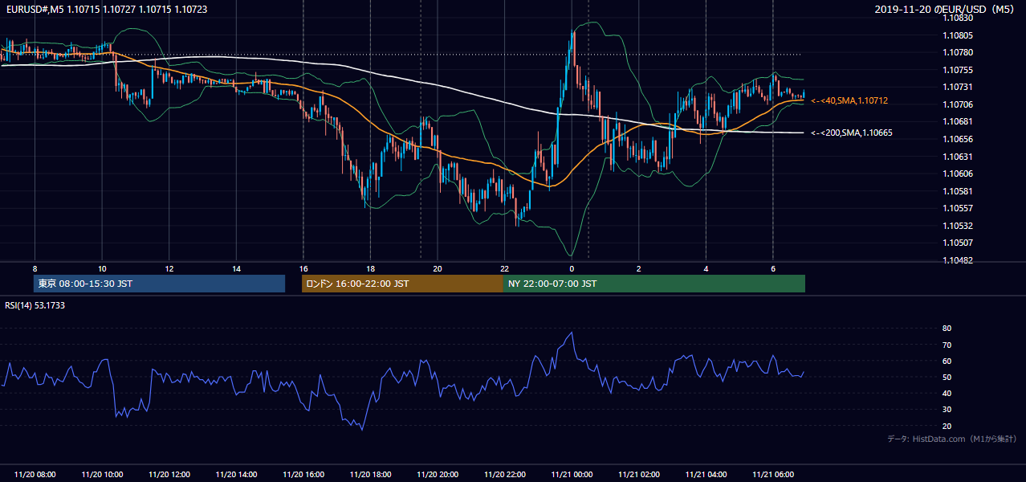Click the hour label 22 under the price chart
Screen dimensions: 1026x482
coord(504,268)
